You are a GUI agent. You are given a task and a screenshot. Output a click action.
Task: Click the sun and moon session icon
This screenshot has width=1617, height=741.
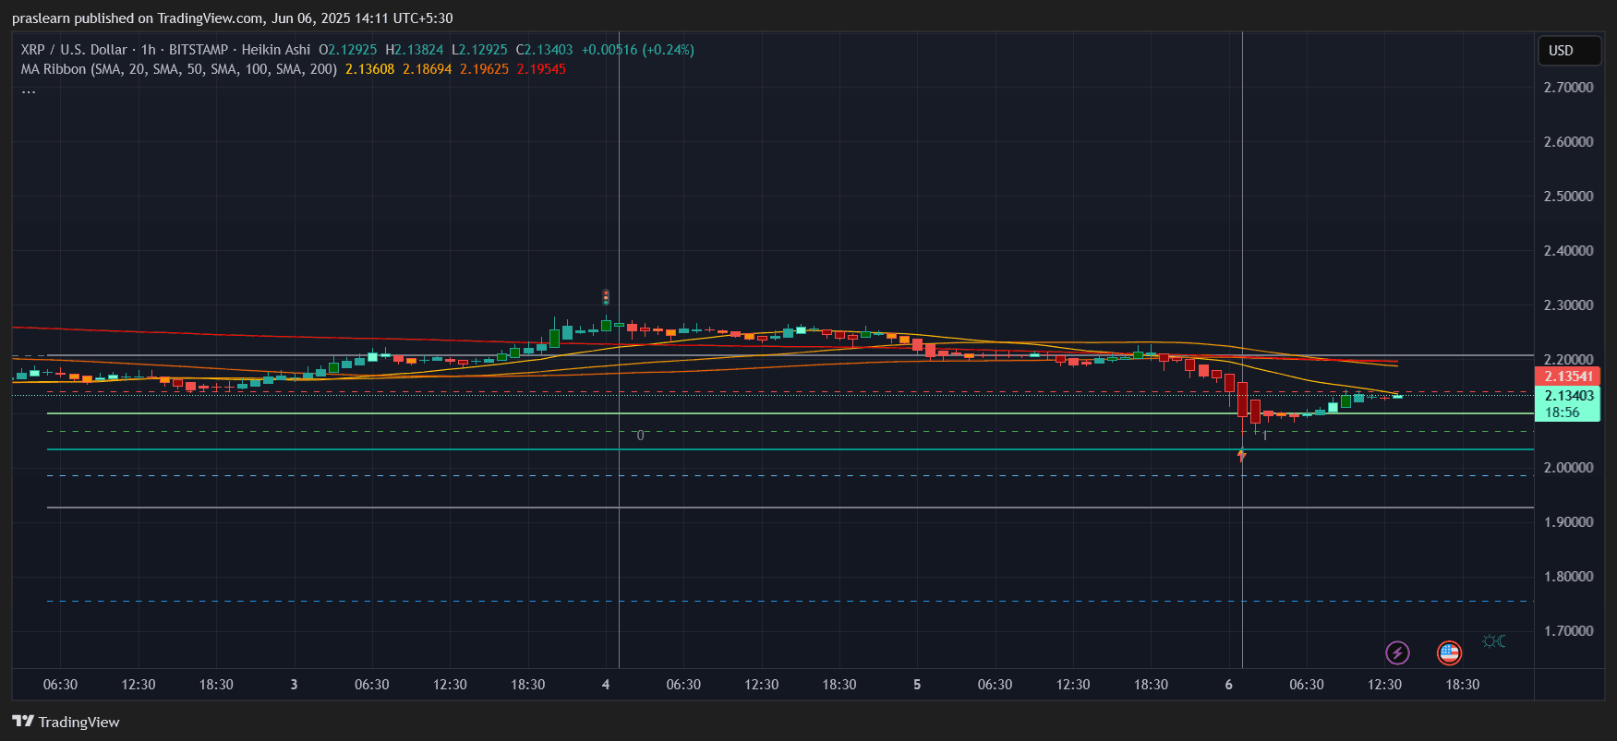[1493, 641]
